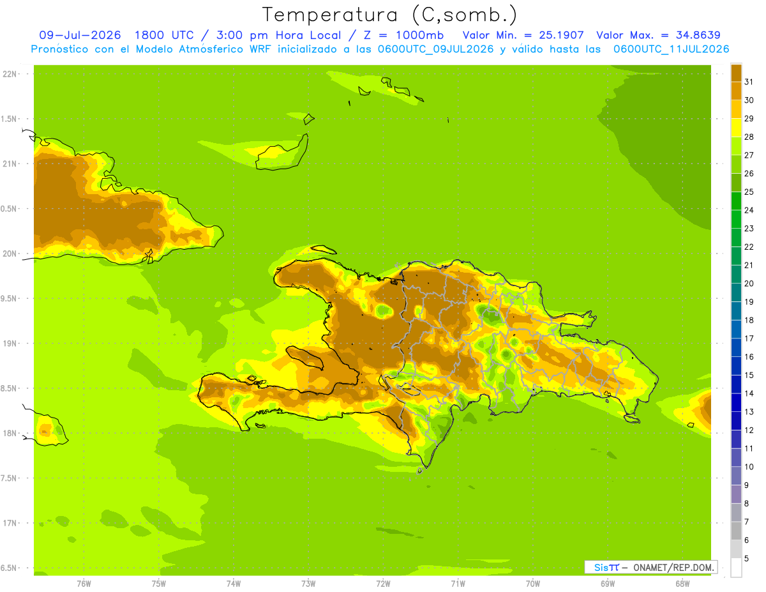The height and width of the screenshot is (592, 766).
Task: Click the 72W longitude axis label
Action: (x=383, y=584)
